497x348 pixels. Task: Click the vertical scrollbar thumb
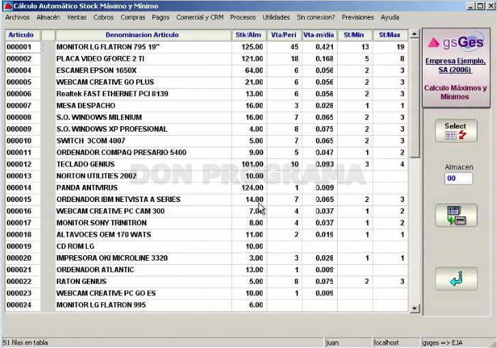(414, 98)
